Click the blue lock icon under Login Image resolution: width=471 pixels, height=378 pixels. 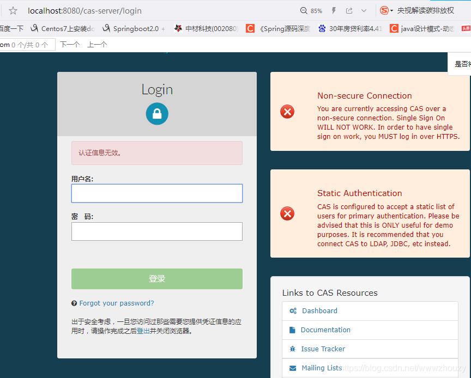pos(157,114)
